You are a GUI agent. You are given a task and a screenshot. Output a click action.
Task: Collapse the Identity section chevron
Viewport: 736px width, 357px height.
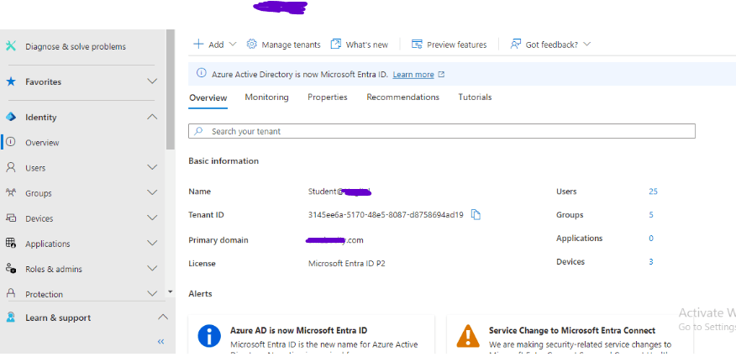pos(152,117)
